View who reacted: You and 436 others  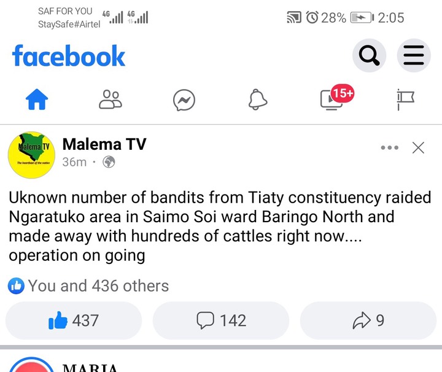click(x=89, y=285)
